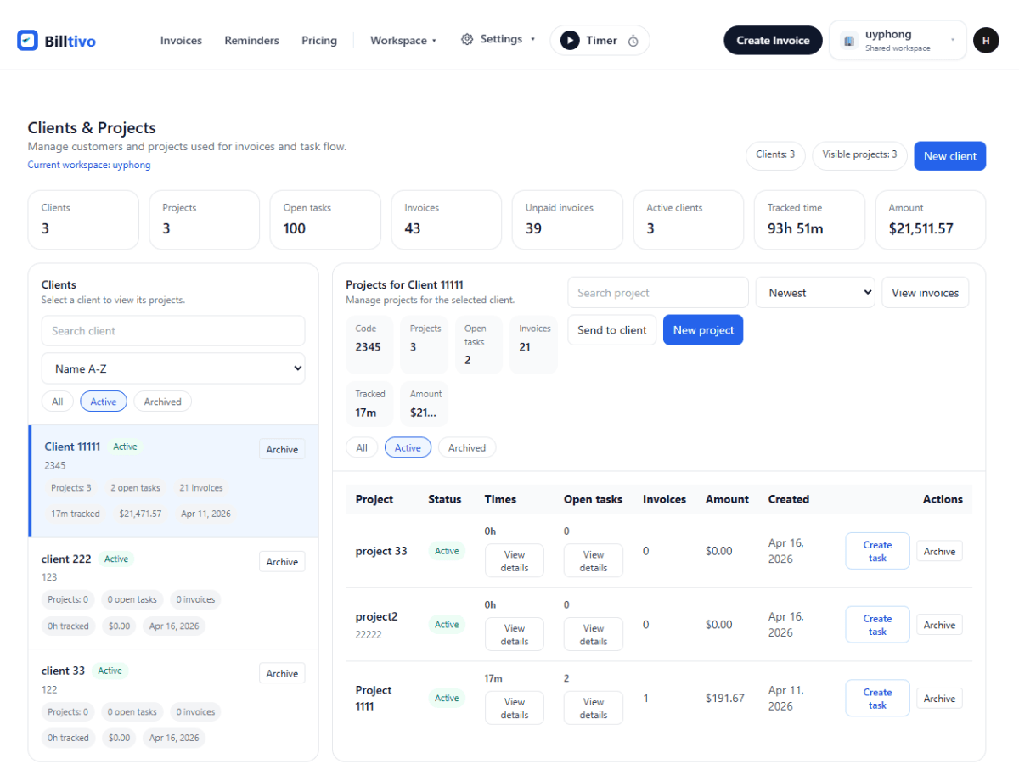Click the stopwatch icon beside Timer
1019x764 pixels.
point(633,41)
